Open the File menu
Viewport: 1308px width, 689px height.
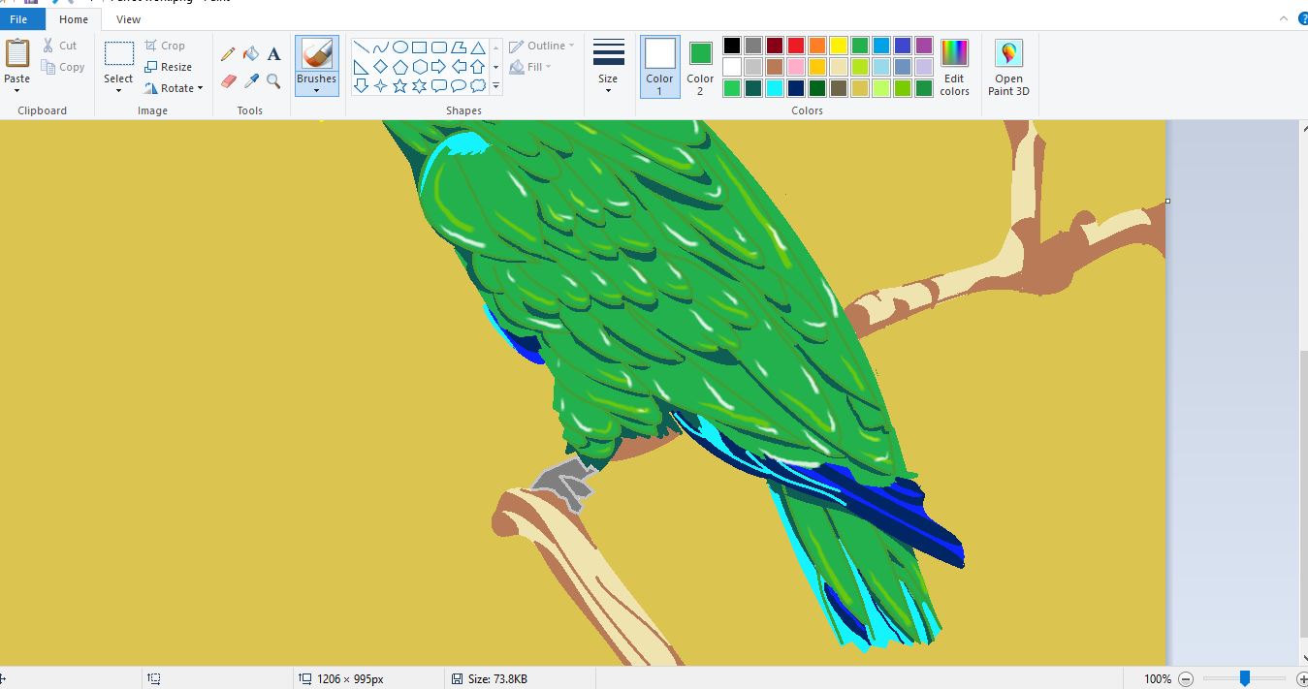click(18, 18)
